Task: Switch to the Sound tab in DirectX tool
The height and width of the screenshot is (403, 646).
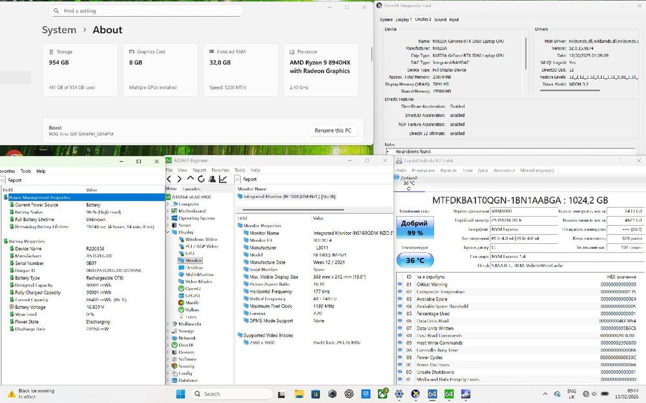Action: coord(440,19)
